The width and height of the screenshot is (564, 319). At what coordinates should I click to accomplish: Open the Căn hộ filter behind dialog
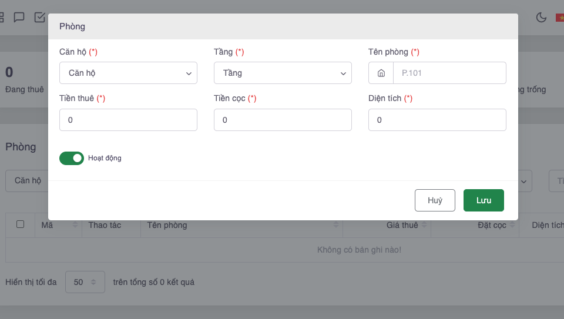point(27,181)
